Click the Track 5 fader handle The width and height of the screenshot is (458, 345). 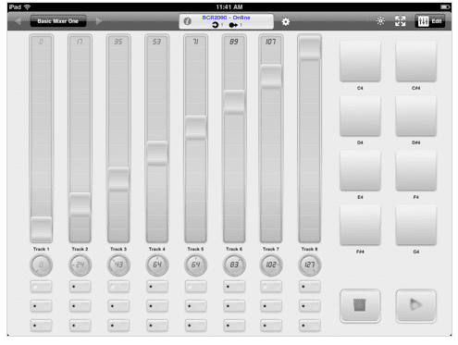click(195, 128)
